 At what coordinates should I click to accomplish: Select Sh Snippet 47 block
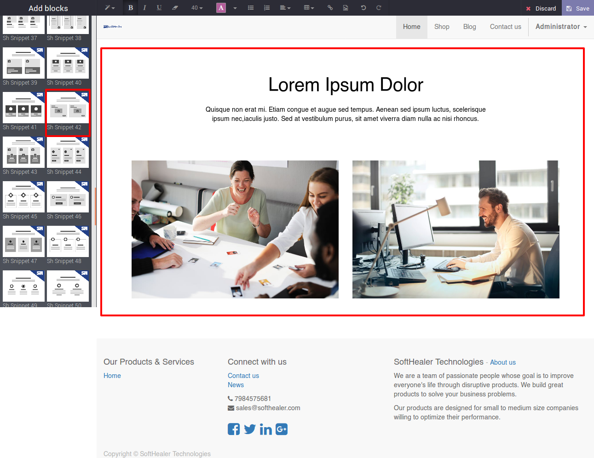pyautogui.click(x=23, y=246)
